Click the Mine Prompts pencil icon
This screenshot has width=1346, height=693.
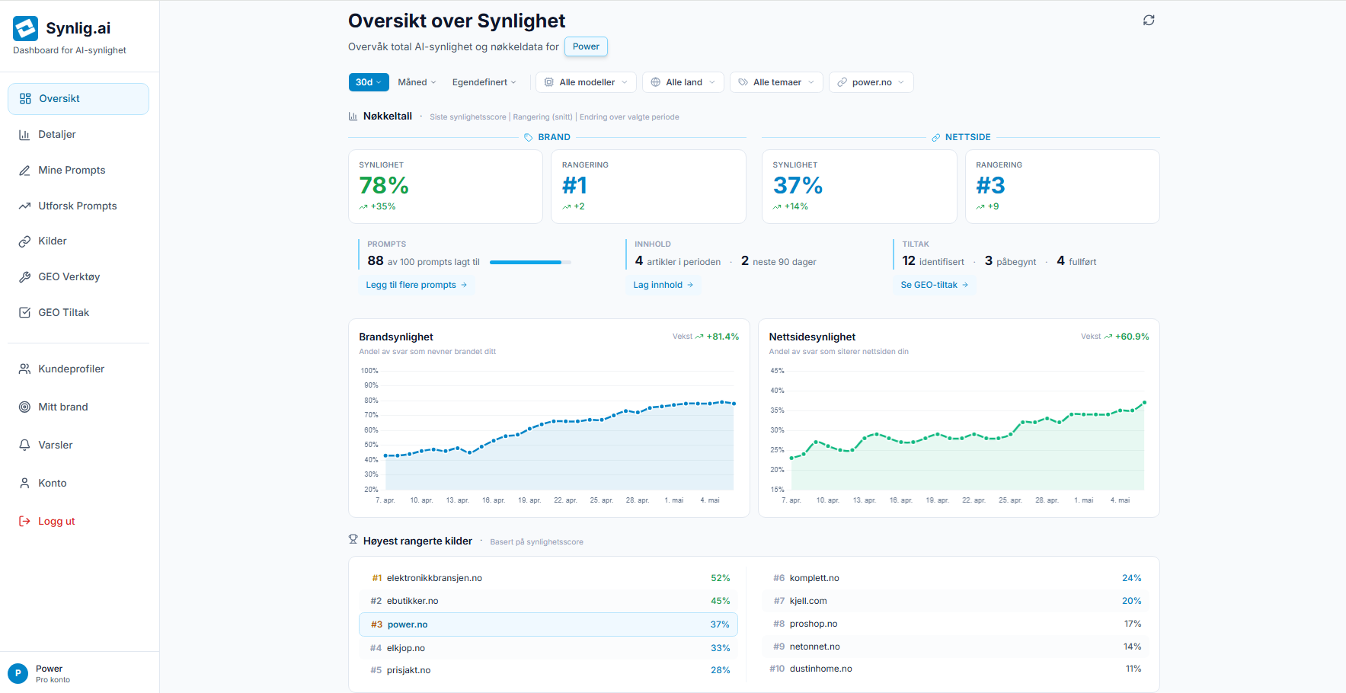24,171
